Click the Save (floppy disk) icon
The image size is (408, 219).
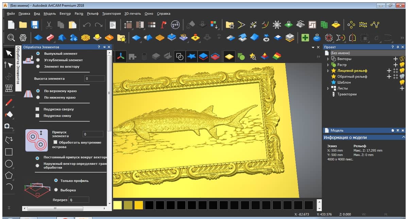(x=34, y=25)
